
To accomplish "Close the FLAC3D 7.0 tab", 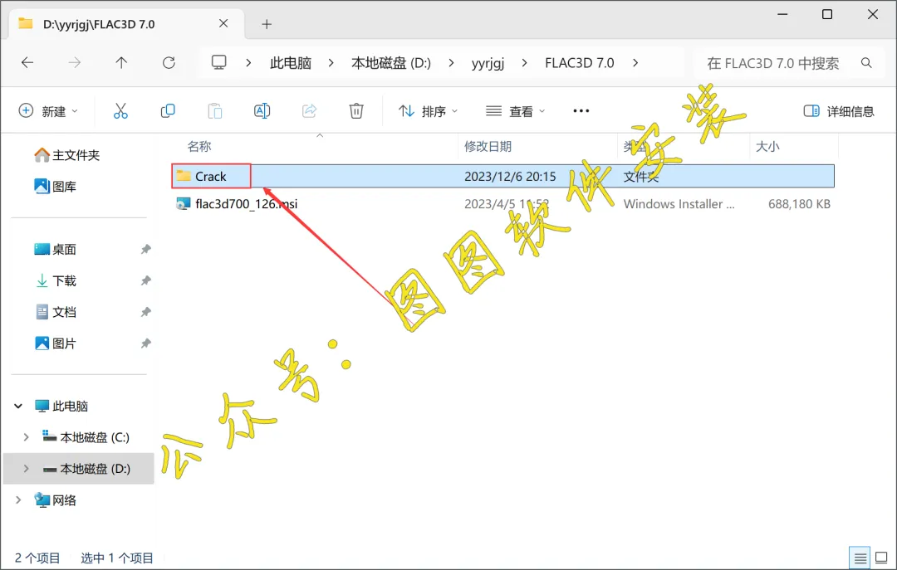I will (x=223, y=23).
